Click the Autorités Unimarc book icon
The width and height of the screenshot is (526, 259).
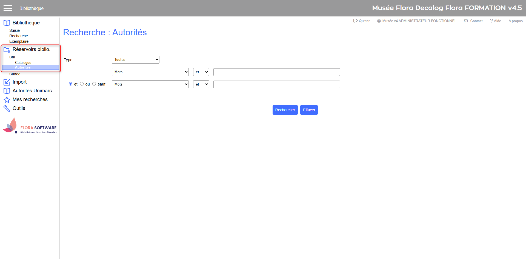pyautogui.click(x=7, y=91)
